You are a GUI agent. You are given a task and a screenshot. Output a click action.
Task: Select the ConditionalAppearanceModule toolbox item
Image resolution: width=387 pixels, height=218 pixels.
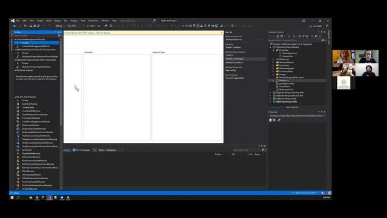tap(36, 122)
